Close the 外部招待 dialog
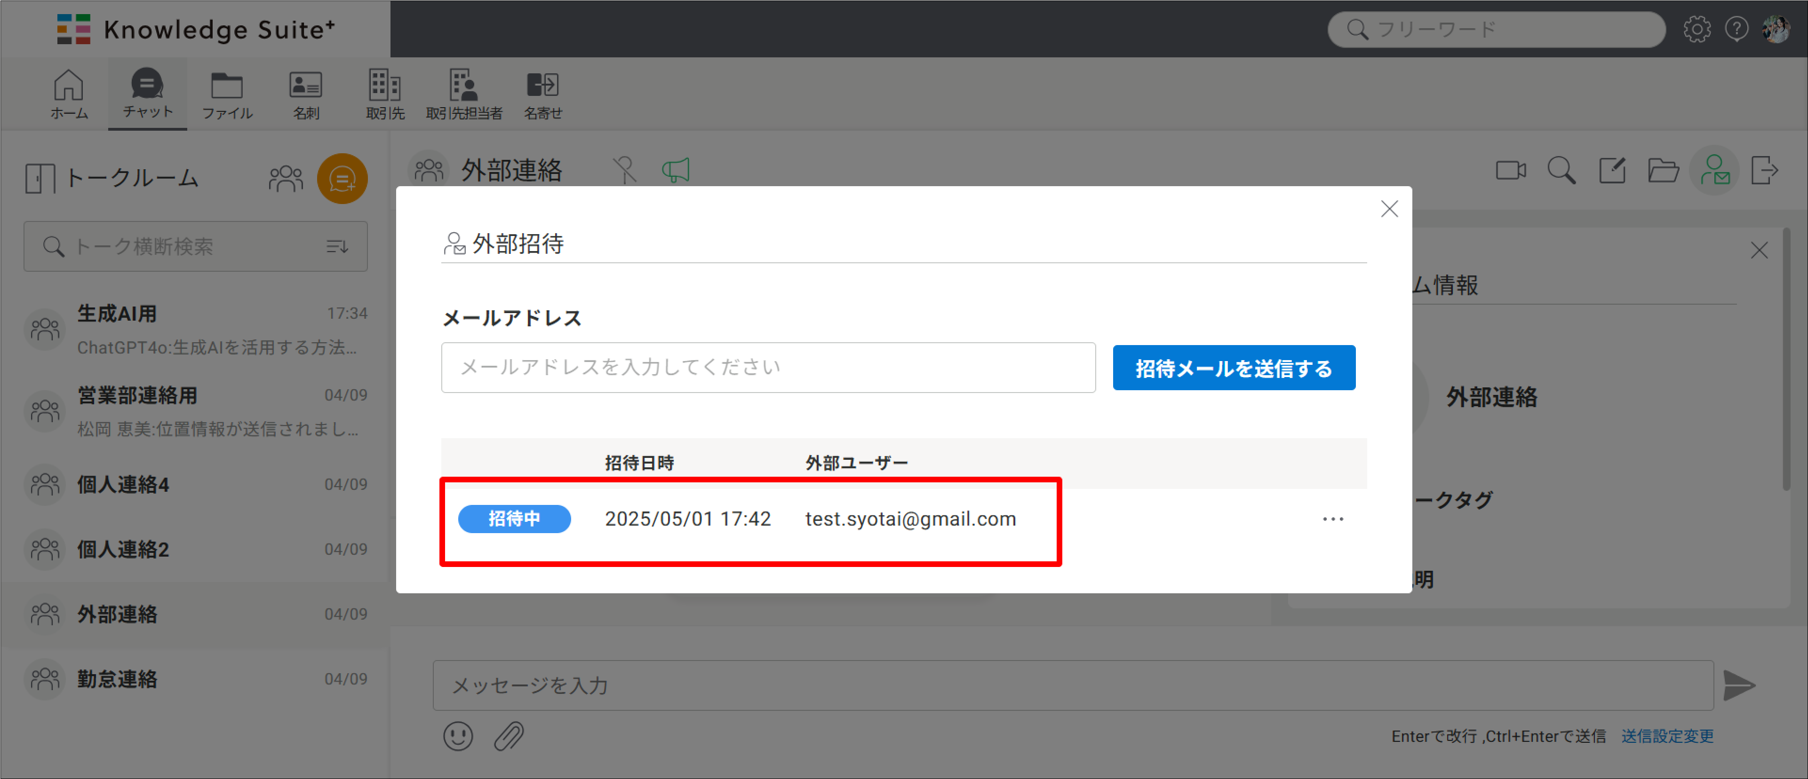The width and height of the screenshot is (1808, 779). [x=1389, y=209]
